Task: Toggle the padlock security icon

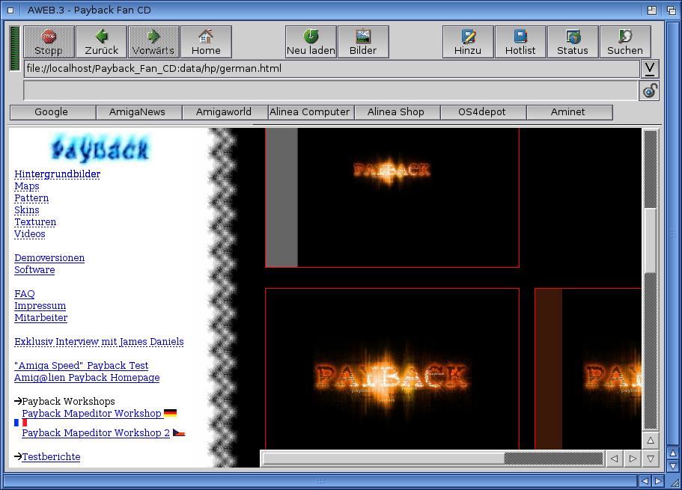Action: (650, 91)
